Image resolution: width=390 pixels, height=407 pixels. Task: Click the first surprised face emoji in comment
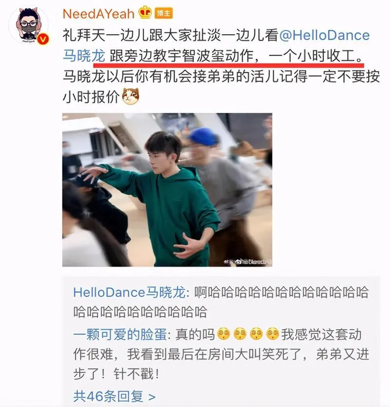point(224,334)
